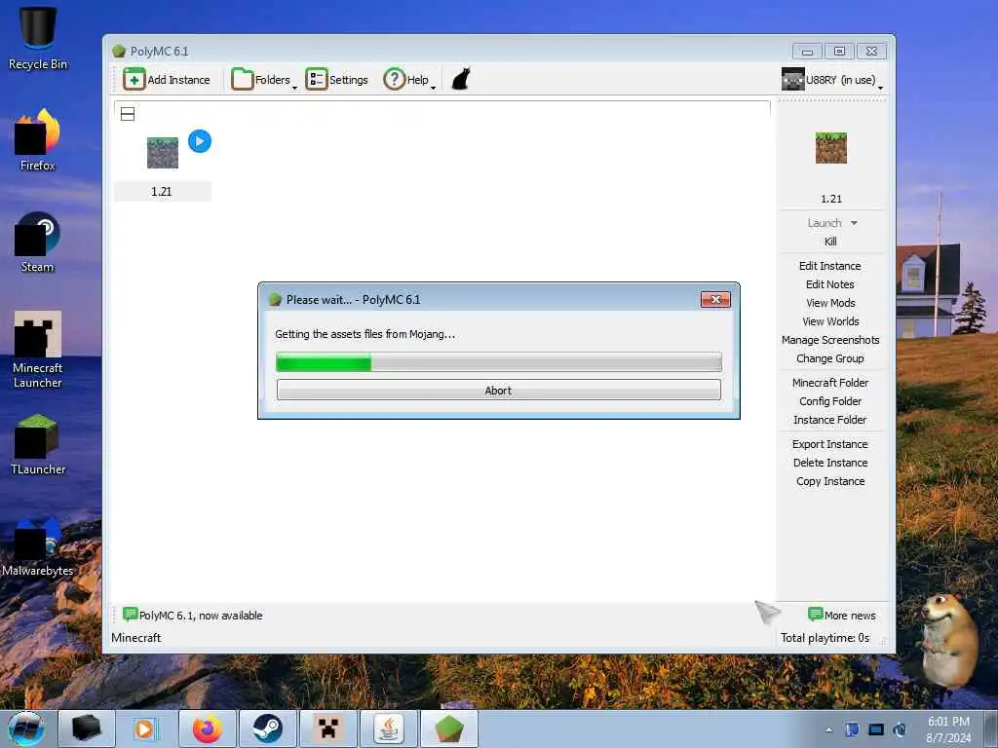Open Manage Screenshots
The height and width of the screenshot is (748, 998).
click(x=830, y=340)
